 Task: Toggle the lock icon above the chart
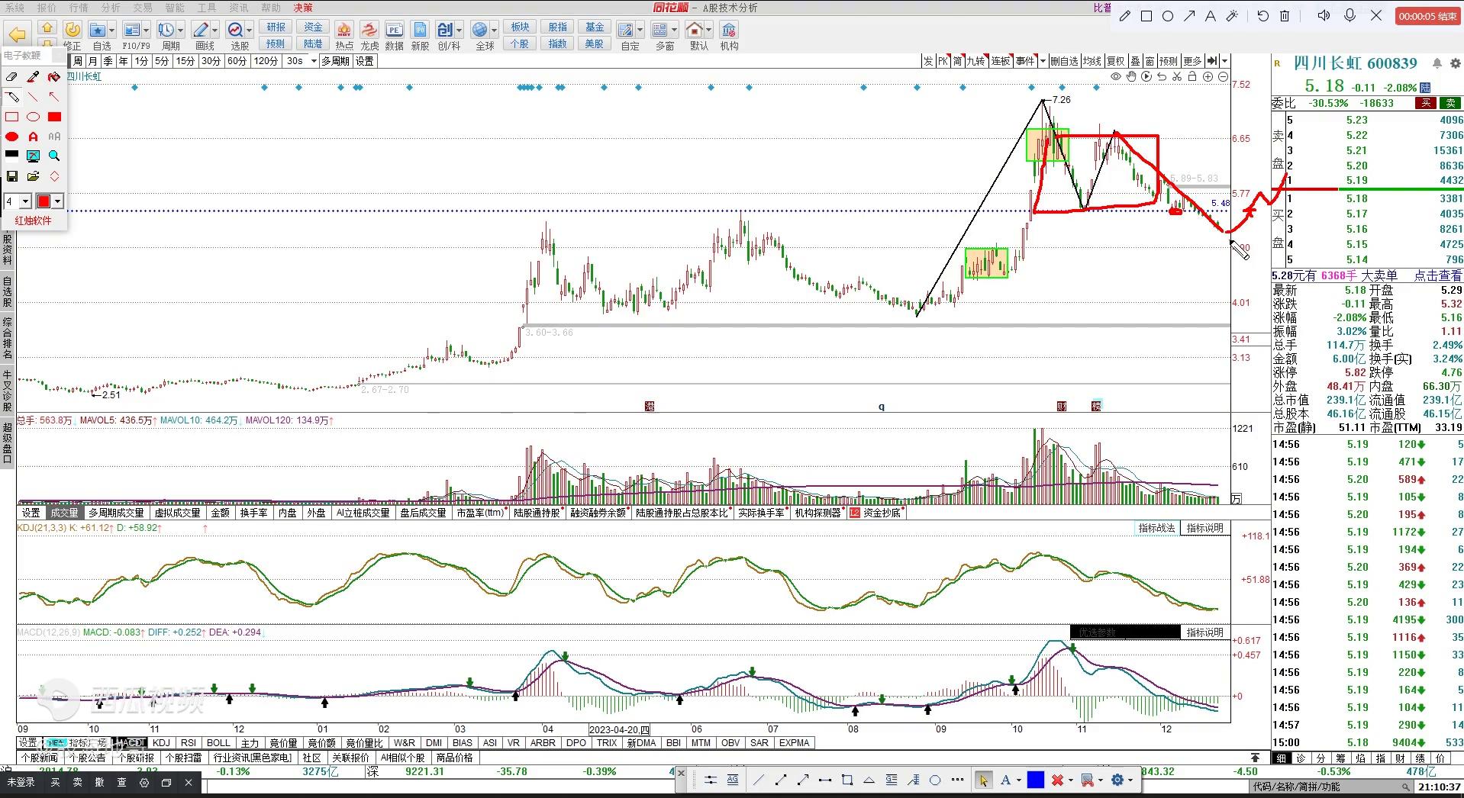(1192, 77)
